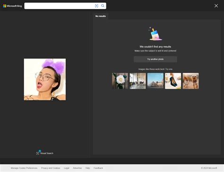This screenshot has height=172, width=224.
Task: Try the dining room interior sample image
Action: (x=138, y=81)
